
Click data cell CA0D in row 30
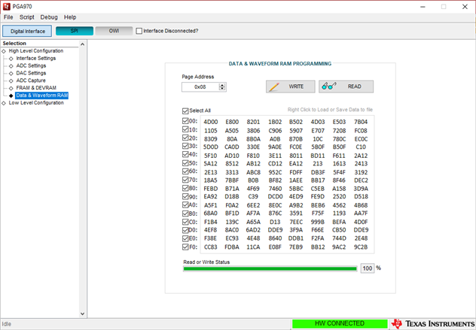232,147
